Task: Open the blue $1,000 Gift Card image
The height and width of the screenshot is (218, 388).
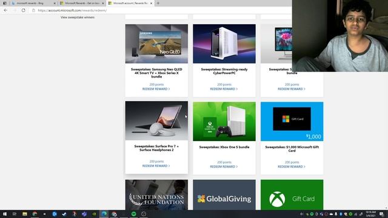Action: pos(292,121)
